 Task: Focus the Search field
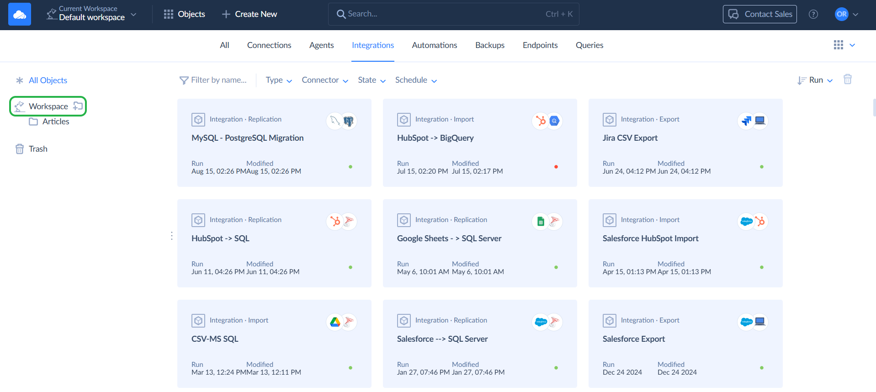point(454,14)
